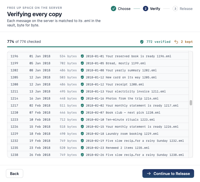Click message ID 1211 cell

14,91
